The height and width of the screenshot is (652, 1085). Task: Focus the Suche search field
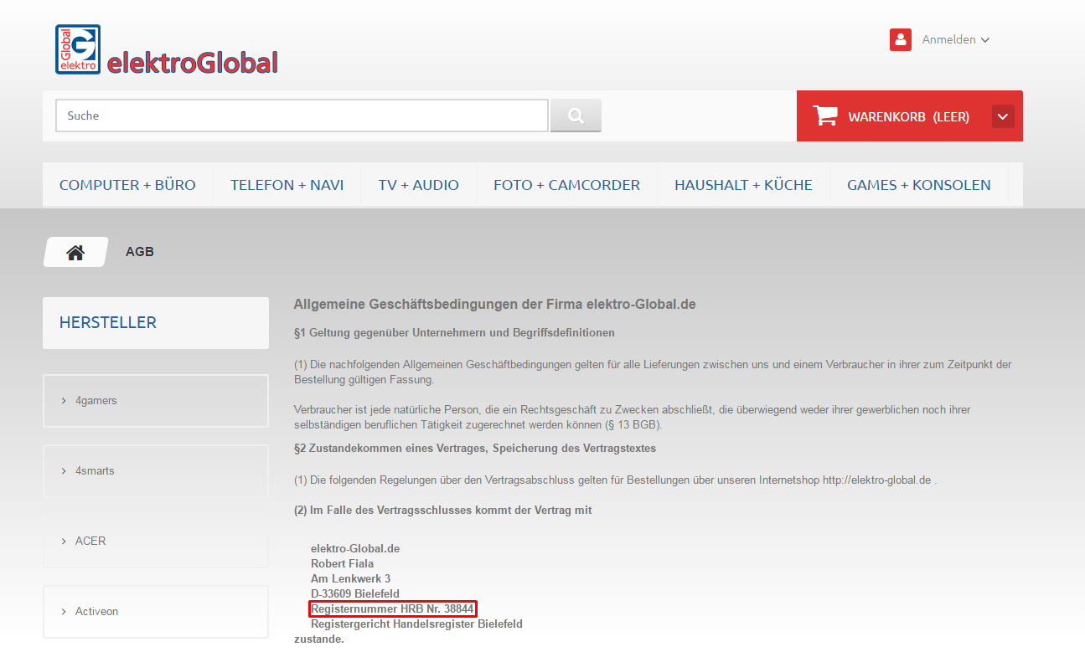tap(302, 116)
